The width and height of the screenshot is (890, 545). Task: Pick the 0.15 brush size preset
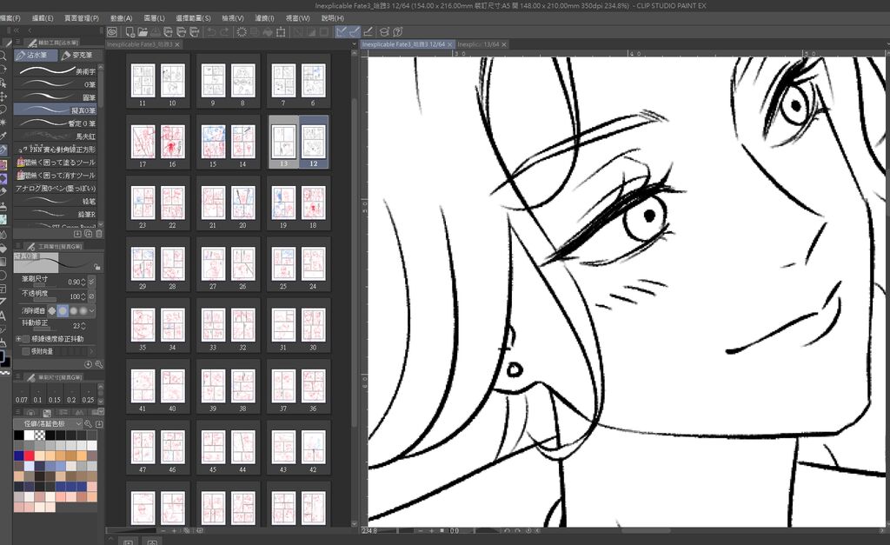55,395
